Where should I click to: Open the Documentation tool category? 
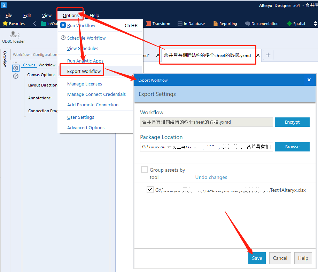[262, 24]
